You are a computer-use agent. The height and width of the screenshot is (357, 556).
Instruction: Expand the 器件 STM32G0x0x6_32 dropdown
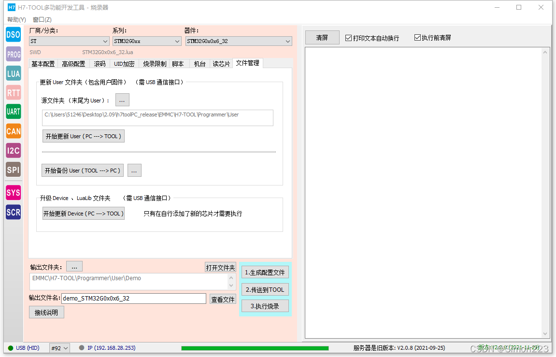tap(239, 41)
